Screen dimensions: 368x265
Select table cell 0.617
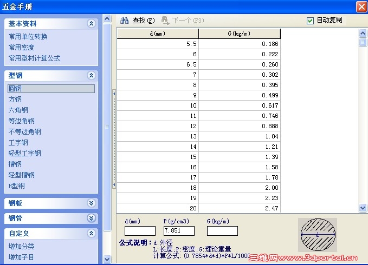pos(240,105)
